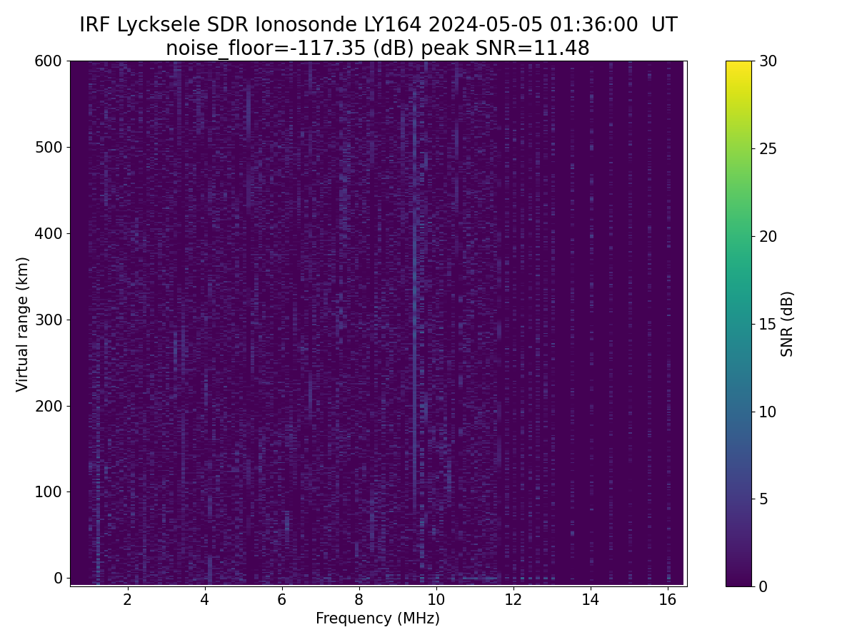Click the 30 tick on the colorbar
The width and height of the screenshot is (857, 642).
click(768, 61)
